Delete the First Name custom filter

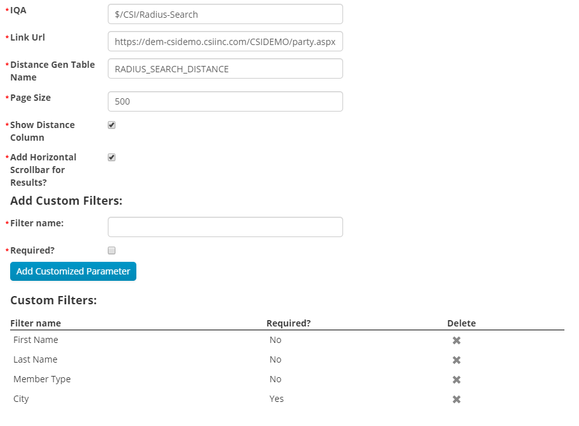coord(456,340)
